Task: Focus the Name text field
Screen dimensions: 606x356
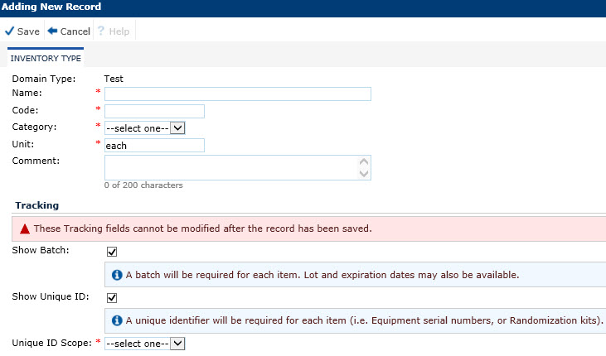Action: pyautogui.click(x=237, y=94)
